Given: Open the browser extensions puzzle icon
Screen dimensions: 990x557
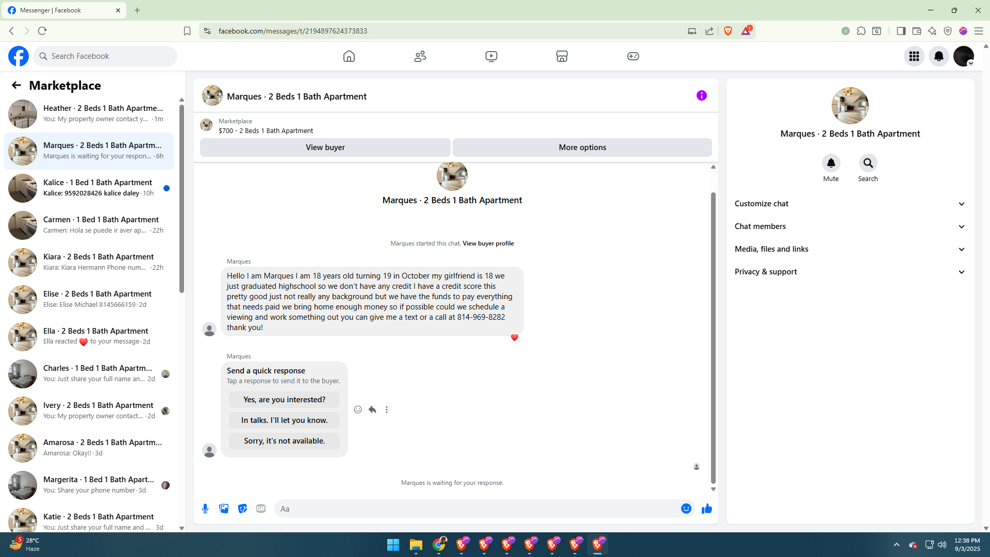Looking at the screenshot, I should pyautogui.click(x=861, y=31).
